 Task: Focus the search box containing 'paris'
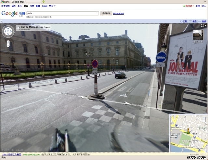click(62, 13)
